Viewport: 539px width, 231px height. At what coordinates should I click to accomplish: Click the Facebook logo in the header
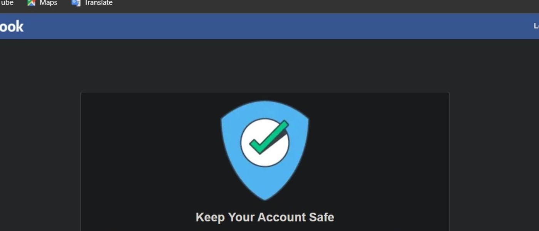12,27
